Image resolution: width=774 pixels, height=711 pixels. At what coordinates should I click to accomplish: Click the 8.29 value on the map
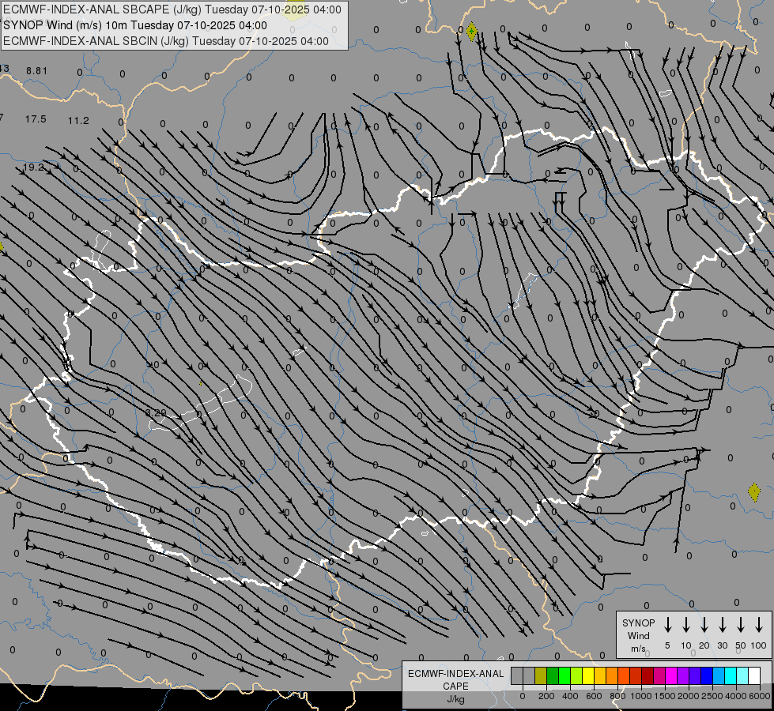[156, 413]
